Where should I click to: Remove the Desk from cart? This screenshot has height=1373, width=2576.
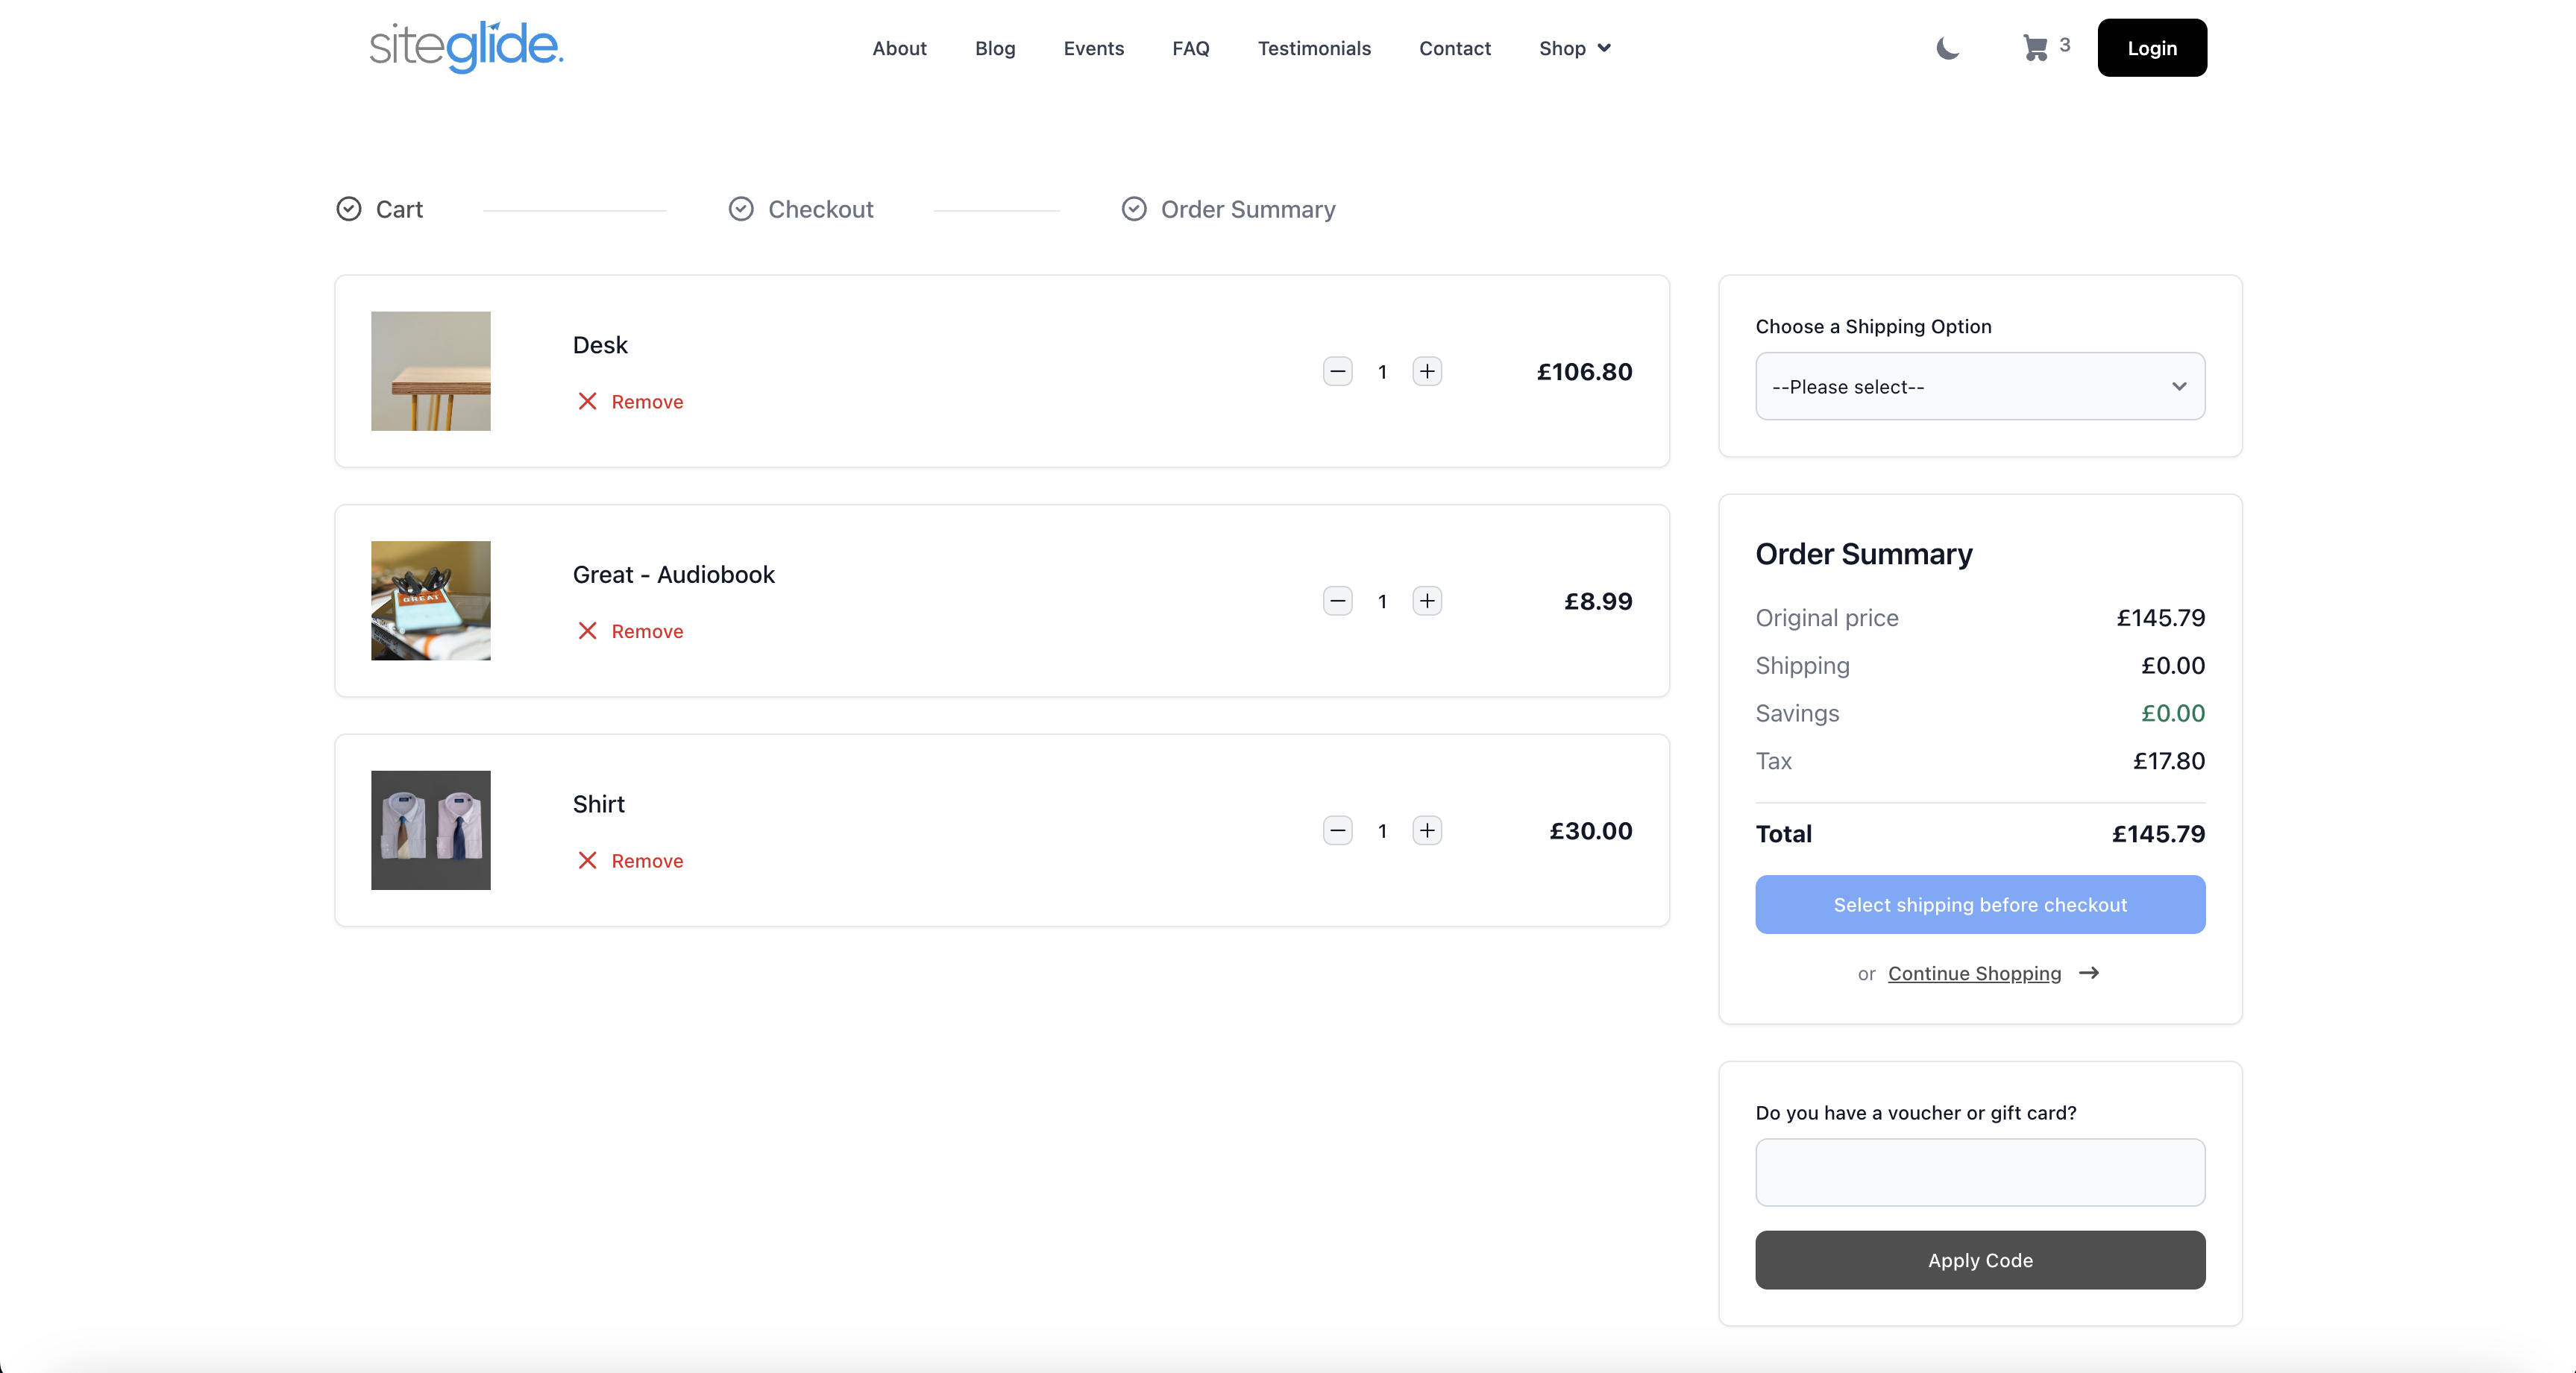point(631,402)
